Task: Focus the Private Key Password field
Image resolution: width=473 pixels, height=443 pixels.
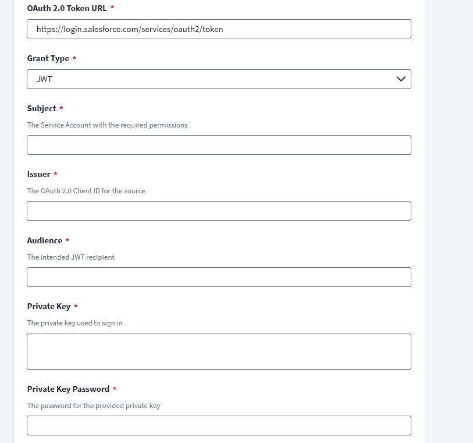Action: coord(219,426)
